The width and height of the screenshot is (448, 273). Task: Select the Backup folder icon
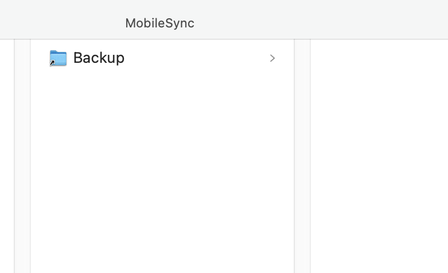58,58
